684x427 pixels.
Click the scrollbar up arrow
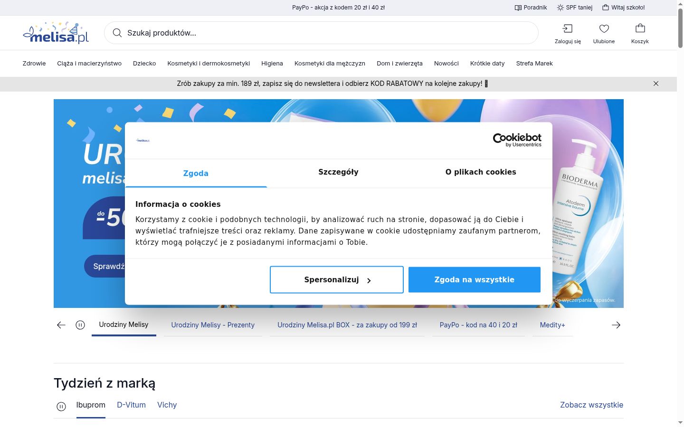[680, 3]
